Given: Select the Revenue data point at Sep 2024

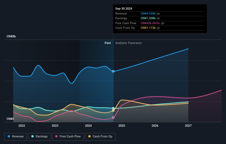Looking at the screenshot, I should coord(113,71).
